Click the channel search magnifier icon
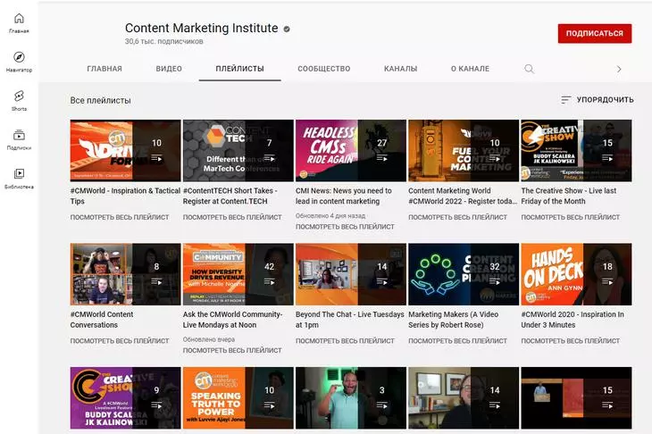652x434 pixels. (x=529, y=69)
